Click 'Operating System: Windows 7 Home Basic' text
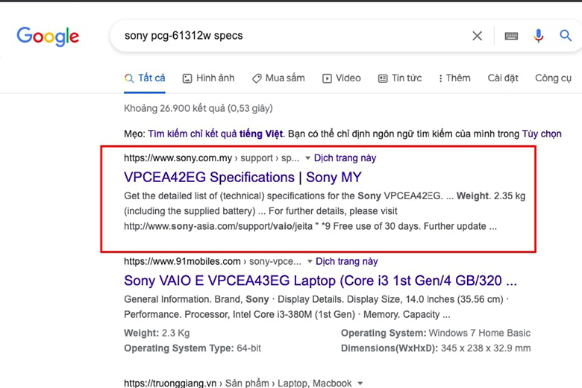Screen dimensions: 582x388 pyautogui.click(x=436, y=333)
